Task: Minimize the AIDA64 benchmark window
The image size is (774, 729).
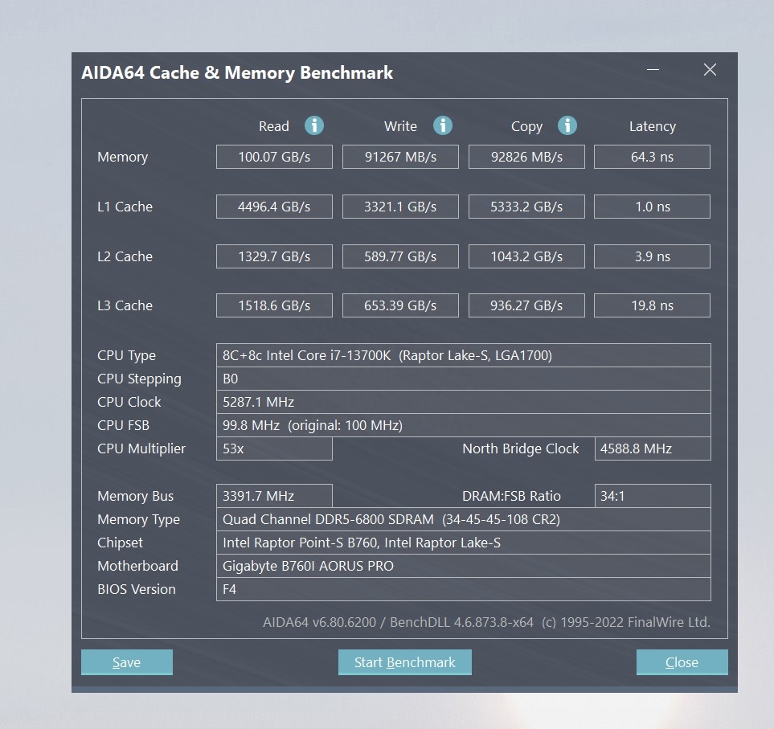Action: coord(653,70)
